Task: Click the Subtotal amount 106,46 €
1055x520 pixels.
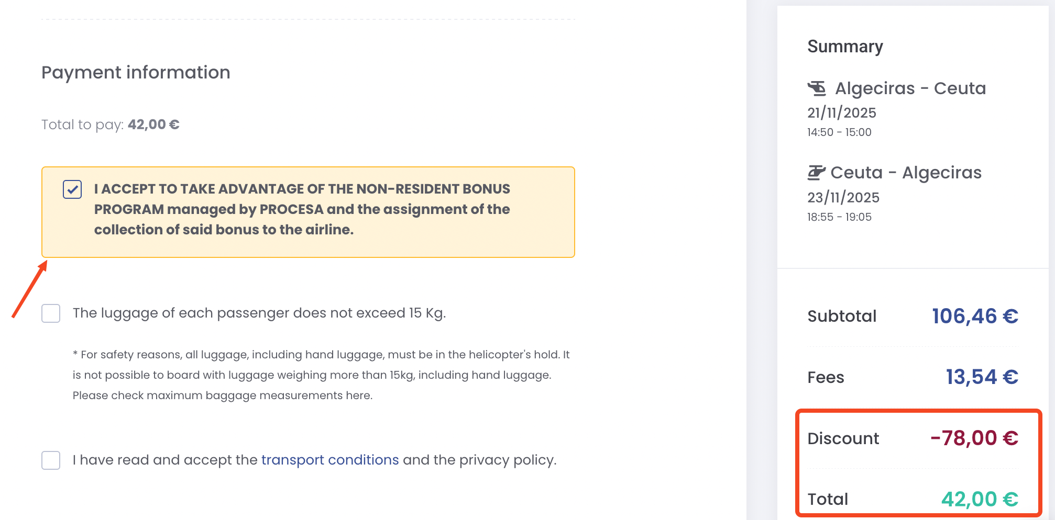Action: point(974,316)
